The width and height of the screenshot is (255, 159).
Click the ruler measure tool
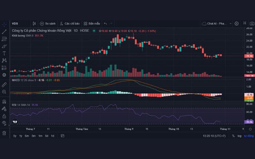4,85
